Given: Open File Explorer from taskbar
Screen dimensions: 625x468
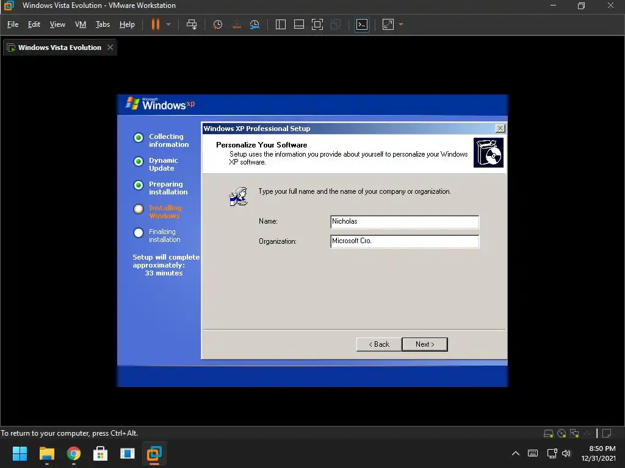Looking at the screenshot, I should point(46,453).
